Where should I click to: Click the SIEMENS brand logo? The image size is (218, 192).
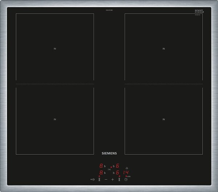click(x=109, y=153)
